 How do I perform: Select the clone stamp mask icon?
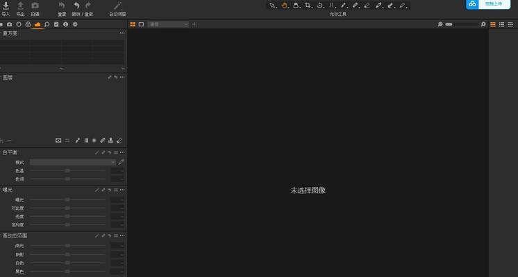pos(110,141)
